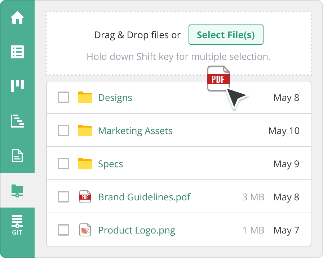Toggle the Brand Guidelines.pdf checkbox
Screen dimensions: 323x258
[63, 197]
